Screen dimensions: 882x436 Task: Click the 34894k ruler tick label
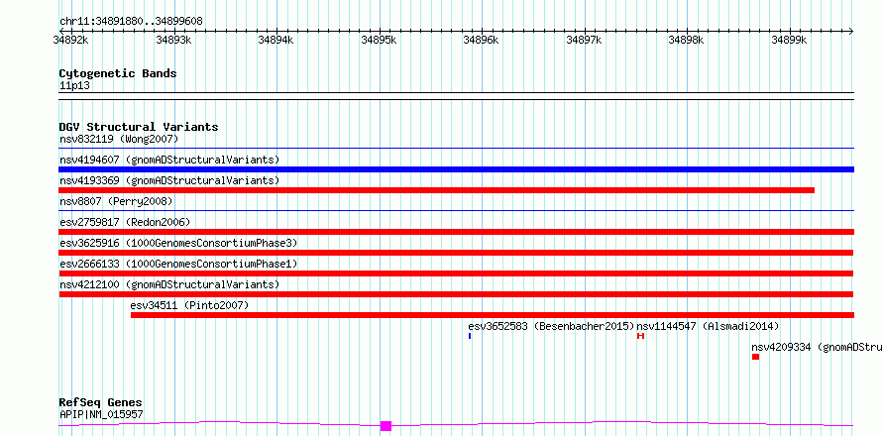(x=276, y=40)
